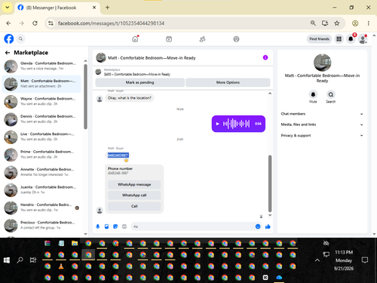Click the large listing photo in right panel

[x=322, y=63]
